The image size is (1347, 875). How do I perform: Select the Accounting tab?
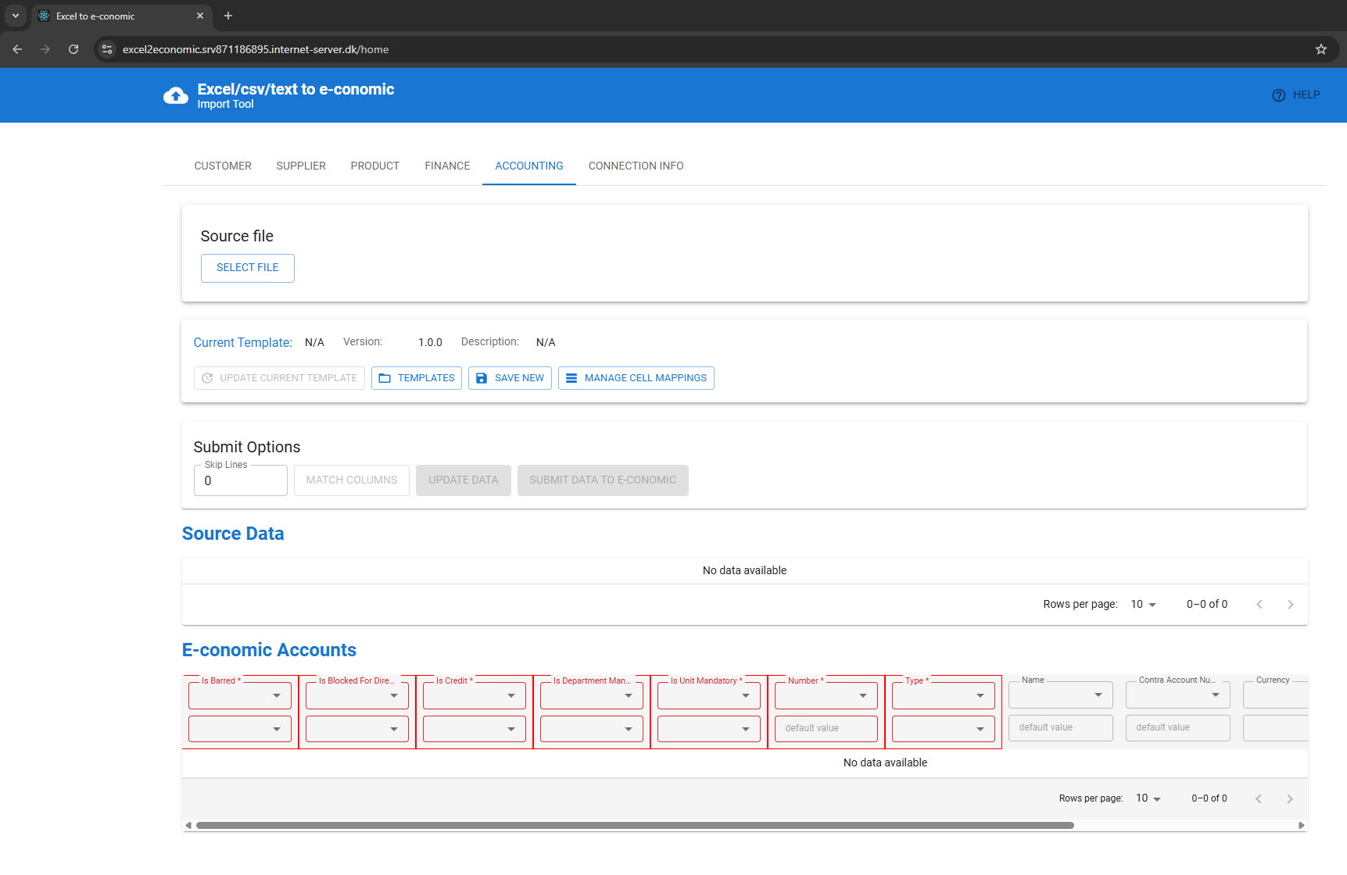(529, 166)
